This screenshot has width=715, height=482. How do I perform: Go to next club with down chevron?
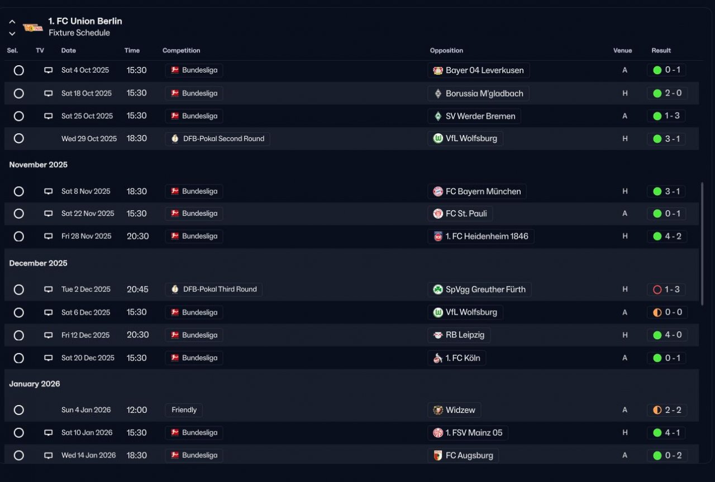pos(12,33)
